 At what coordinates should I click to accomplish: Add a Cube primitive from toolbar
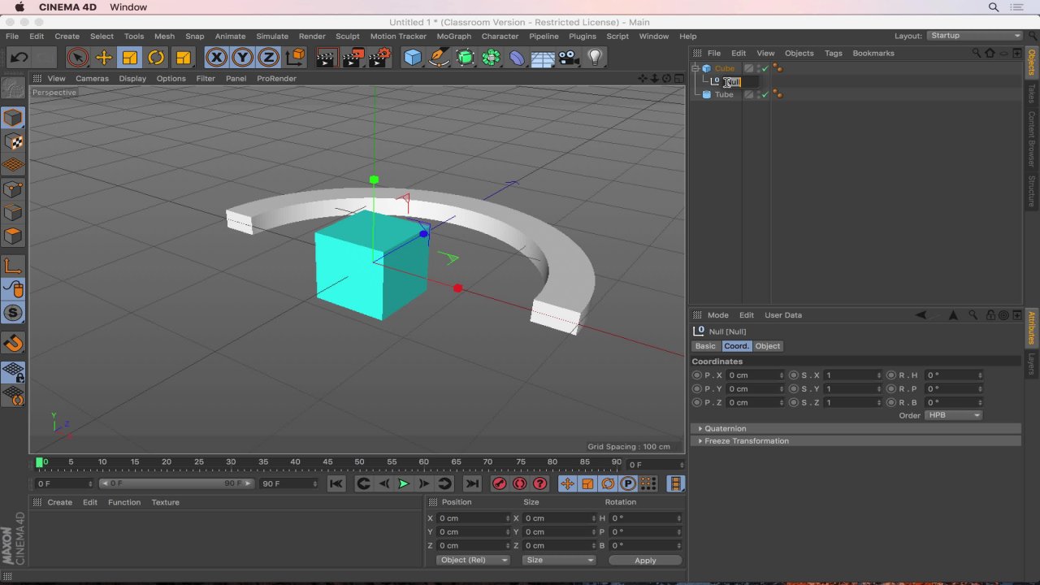(x=413, y=57)
